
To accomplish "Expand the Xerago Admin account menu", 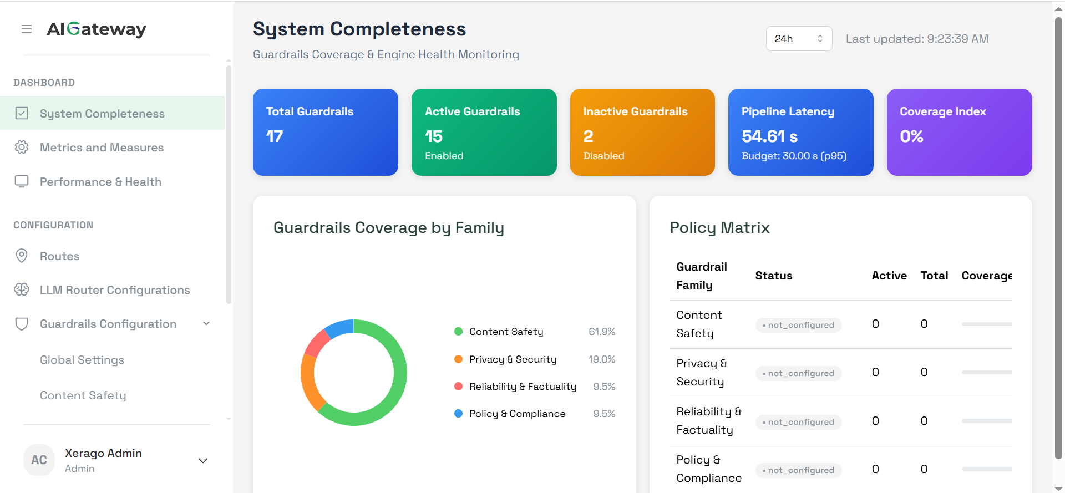I will [x=203, y=460].
